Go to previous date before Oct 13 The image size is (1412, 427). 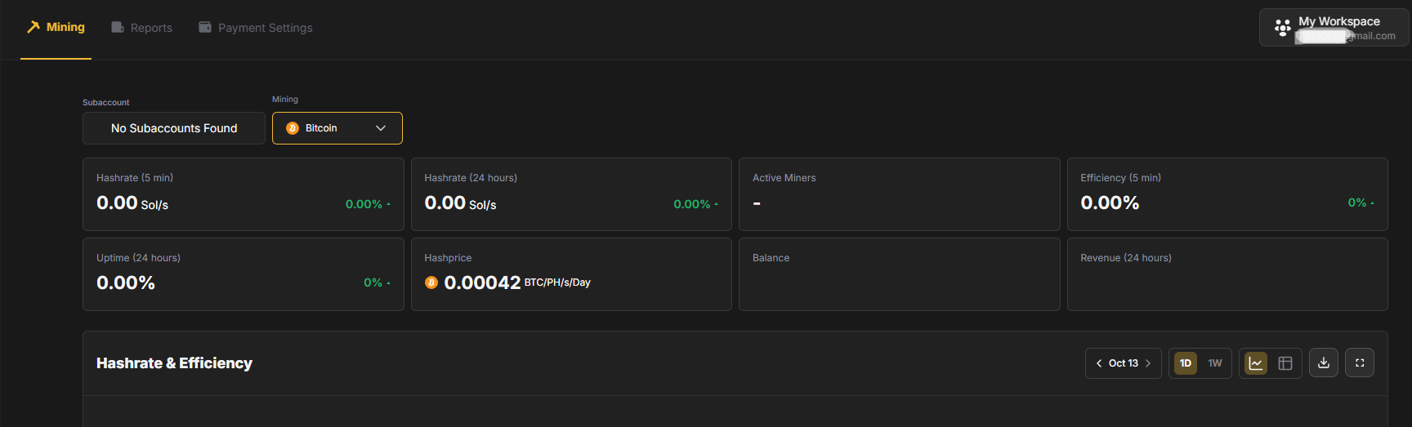1099,363
